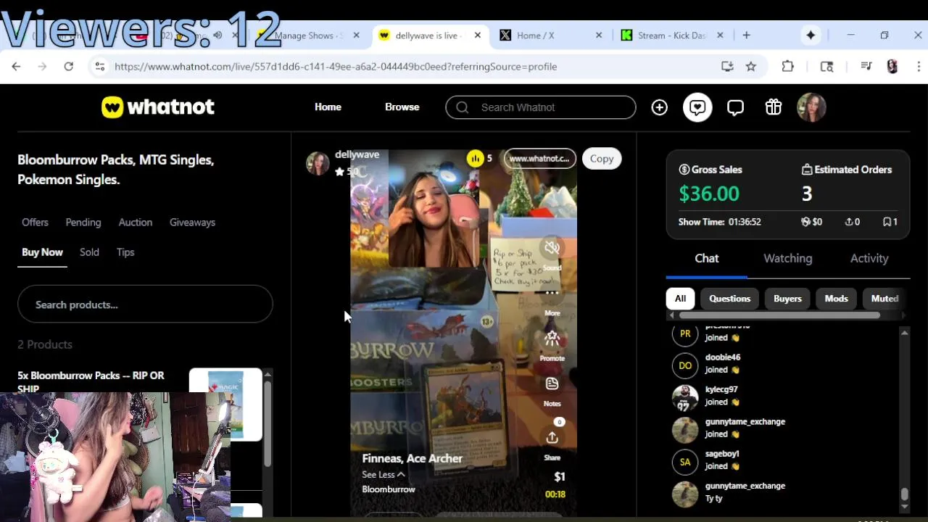Open the profile avatar in Whatnot header
Screen dimensions: 928x522
coord(811,107)
